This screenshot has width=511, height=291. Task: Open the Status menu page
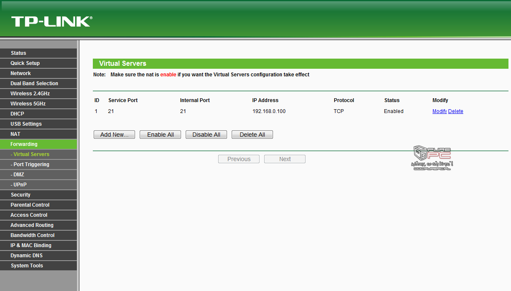[19, 53]
